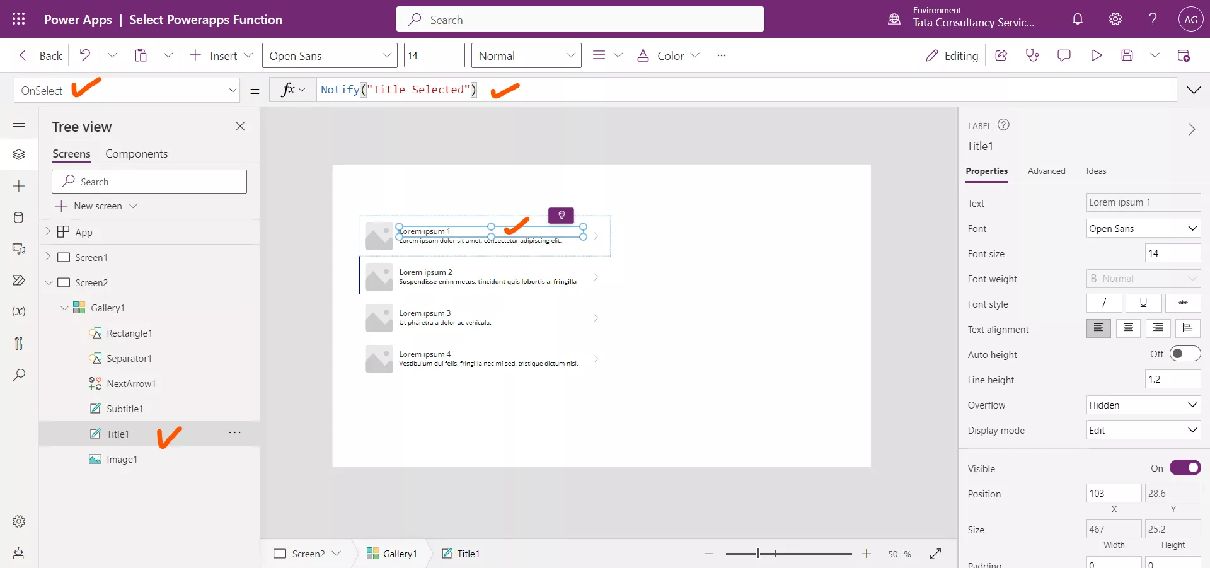Screen dimensions: 1210x568
Task: Open the Power Automate panel
Action: pos(19,281)
